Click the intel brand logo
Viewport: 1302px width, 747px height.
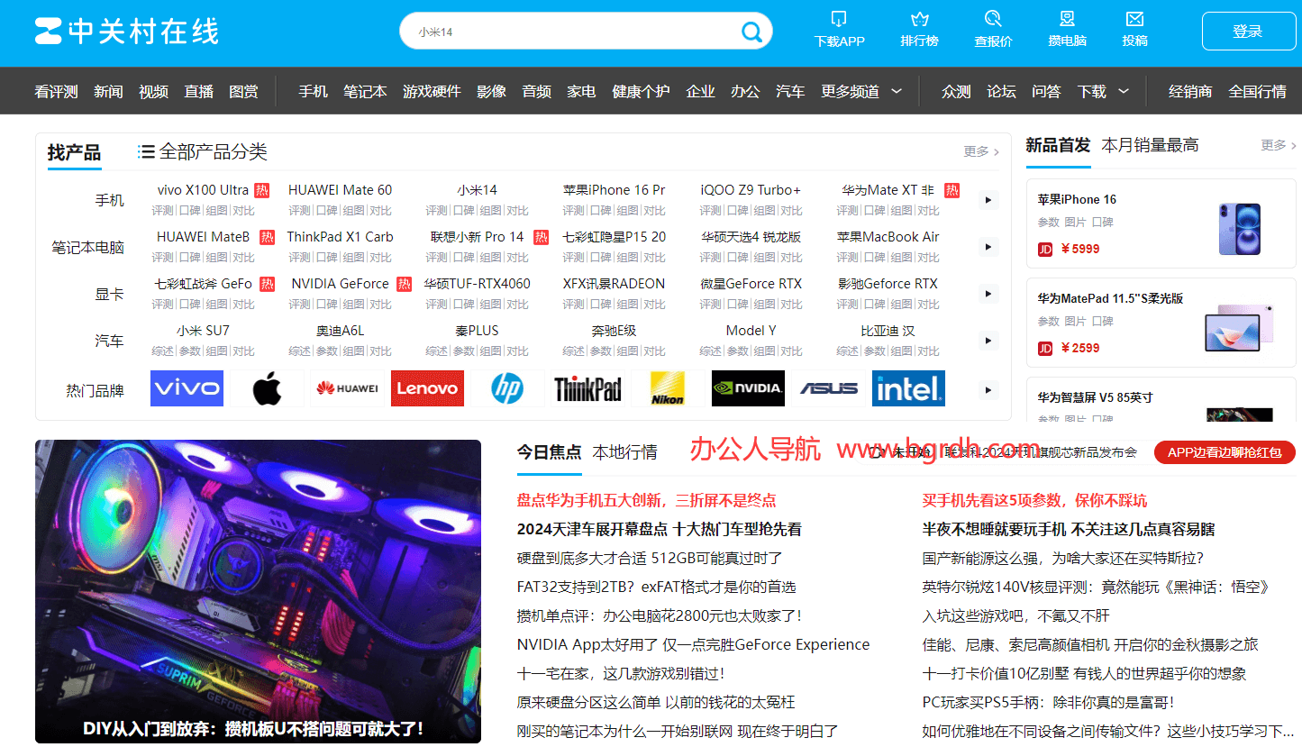908,388
